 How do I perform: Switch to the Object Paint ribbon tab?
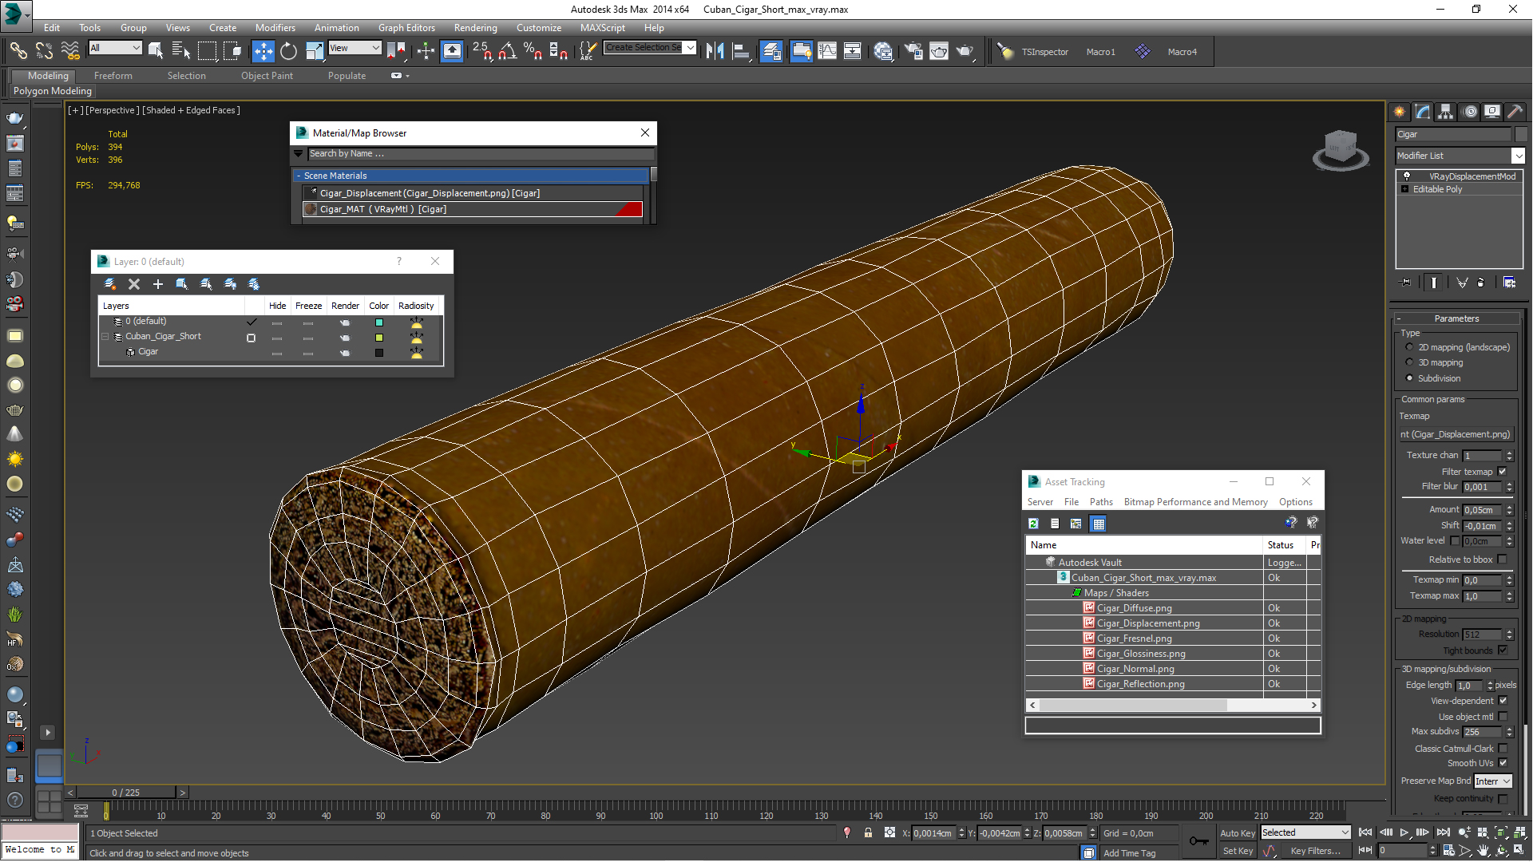click(x=267, y=76)
